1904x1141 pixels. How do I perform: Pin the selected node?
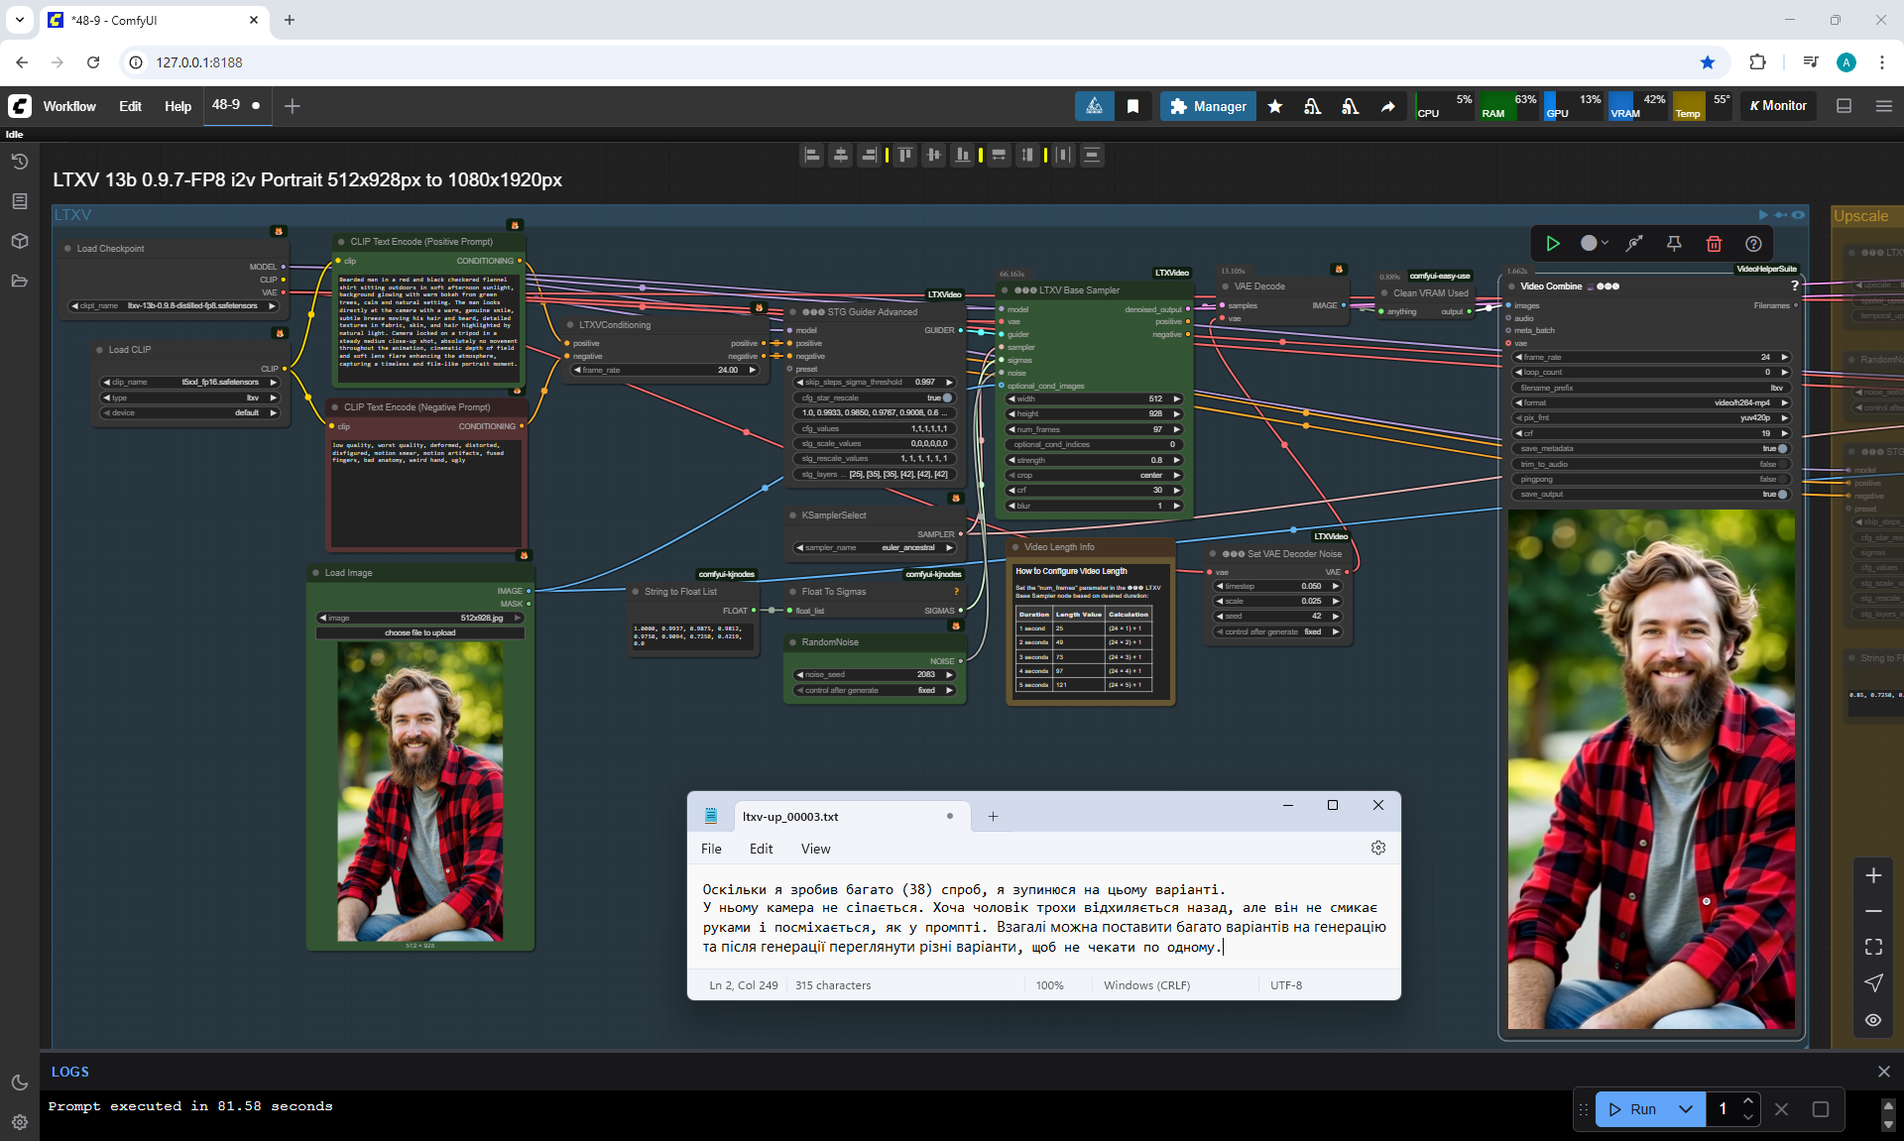click(x=1674, y=244)
